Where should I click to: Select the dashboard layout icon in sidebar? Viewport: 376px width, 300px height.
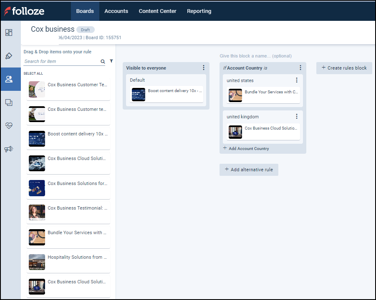point(9,32)
